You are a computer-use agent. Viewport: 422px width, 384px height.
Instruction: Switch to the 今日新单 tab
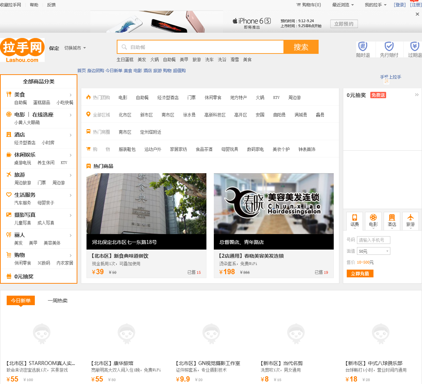coord(21,301)
